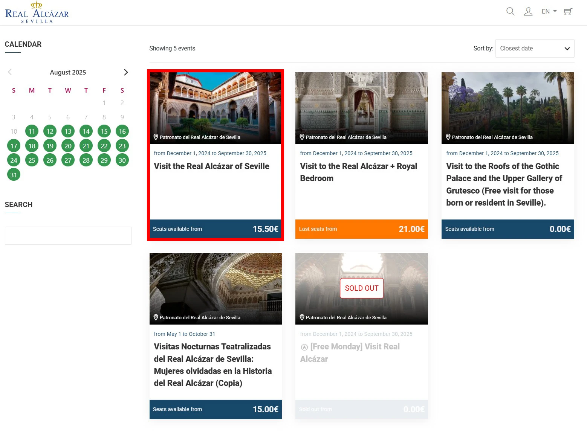The width and height of the screenshot is (587, 433).
Task: Open the search magnifier icon in header
Action: [x=510, y=11]
